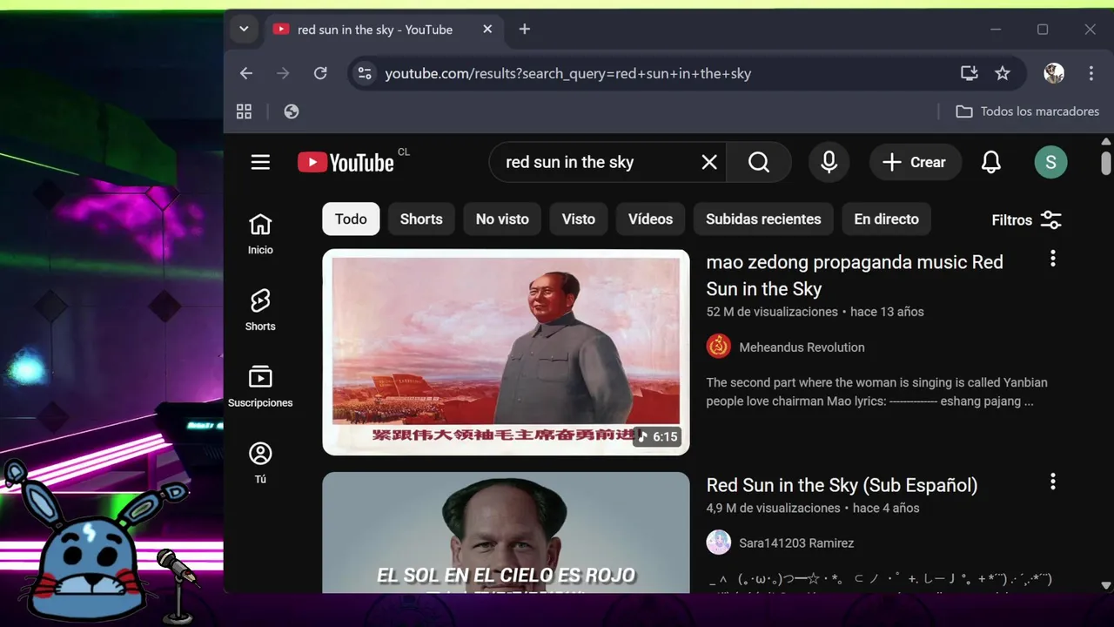Open the Tú profile section

point(260,463)
